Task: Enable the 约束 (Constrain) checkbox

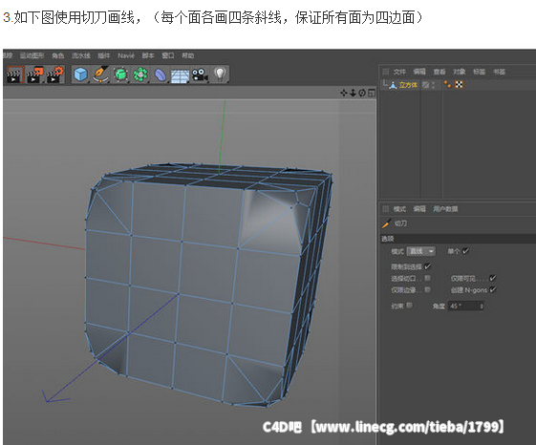Action: (409, 306)
